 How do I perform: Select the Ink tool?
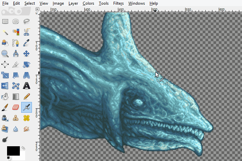coord(5,118)
